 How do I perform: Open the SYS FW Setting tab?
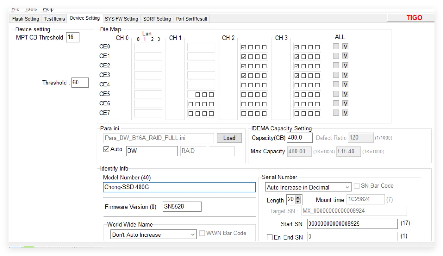coord(122,19)
